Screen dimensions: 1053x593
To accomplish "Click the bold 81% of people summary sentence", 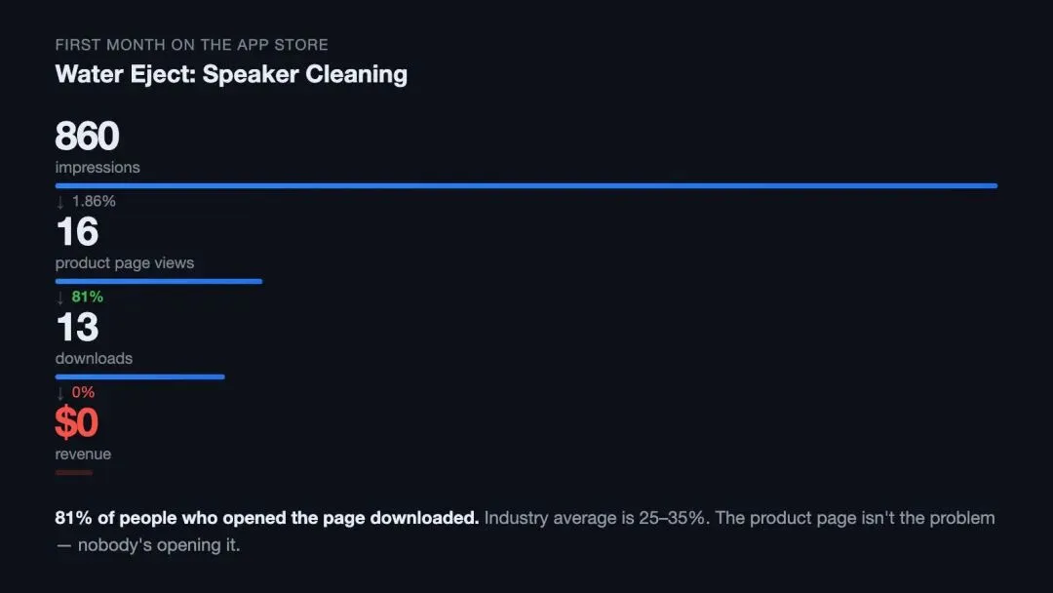I will tap(266, 518).
